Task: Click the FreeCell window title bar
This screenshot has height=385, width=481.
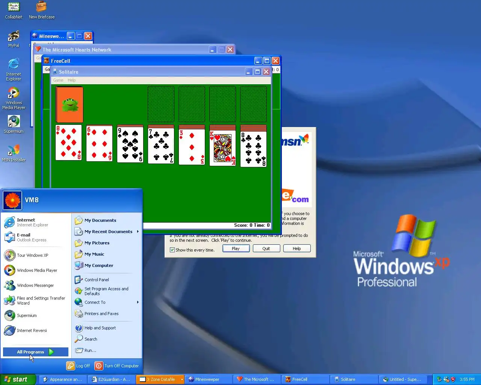Action: pos(150,61)
